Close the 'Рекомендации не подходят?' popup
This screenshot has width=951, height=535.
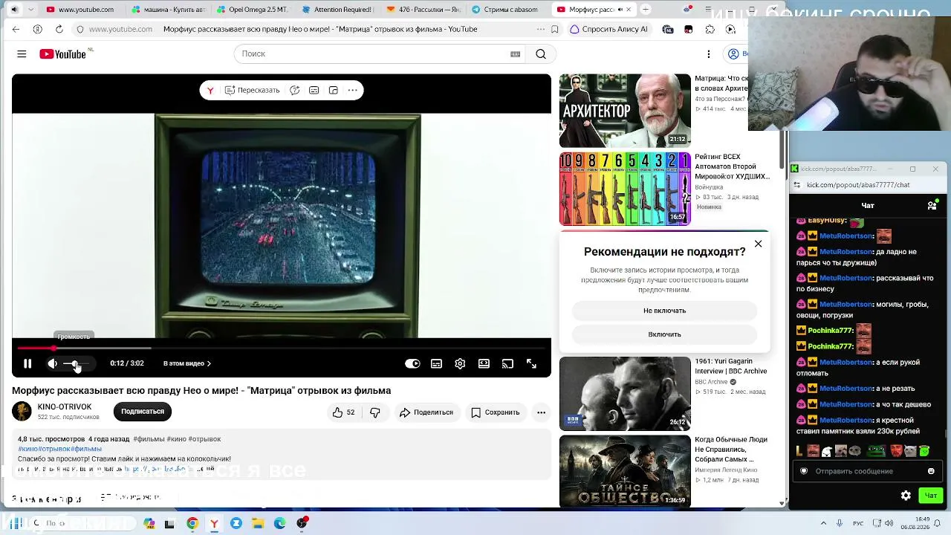pyautogui.click(x=758, y=244)
